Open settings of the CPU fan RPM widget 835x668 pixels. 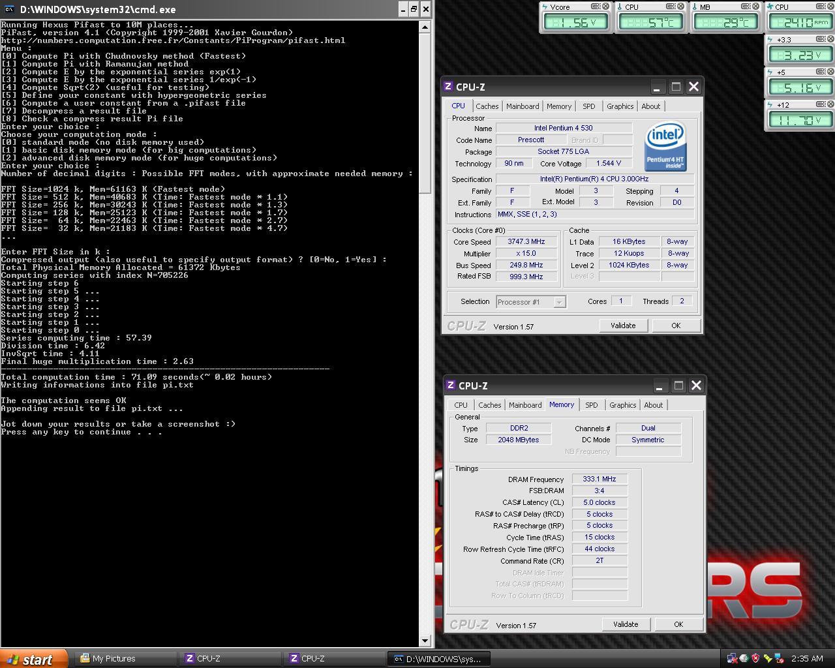822,7
